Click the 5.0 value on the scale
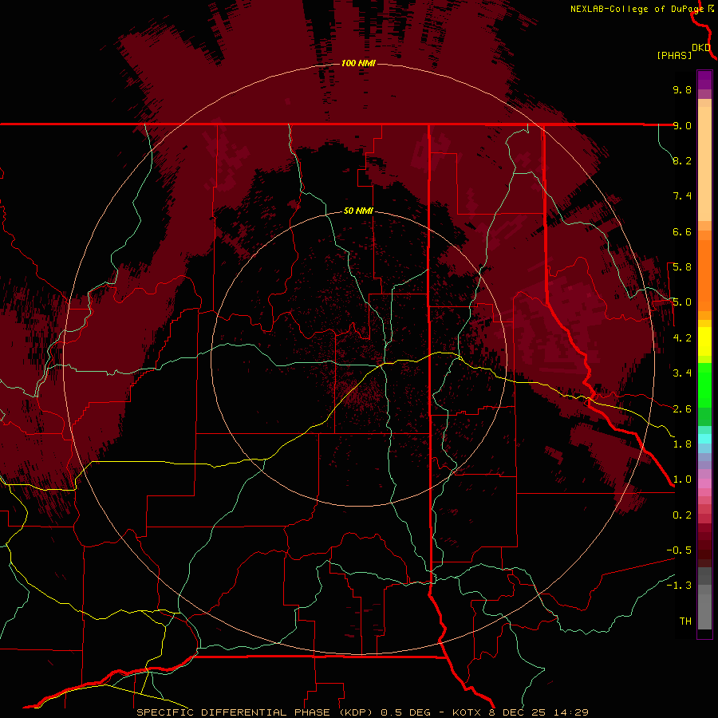This screenshot has height=718, width=718. pyautogui.click(x=682, y=302)
